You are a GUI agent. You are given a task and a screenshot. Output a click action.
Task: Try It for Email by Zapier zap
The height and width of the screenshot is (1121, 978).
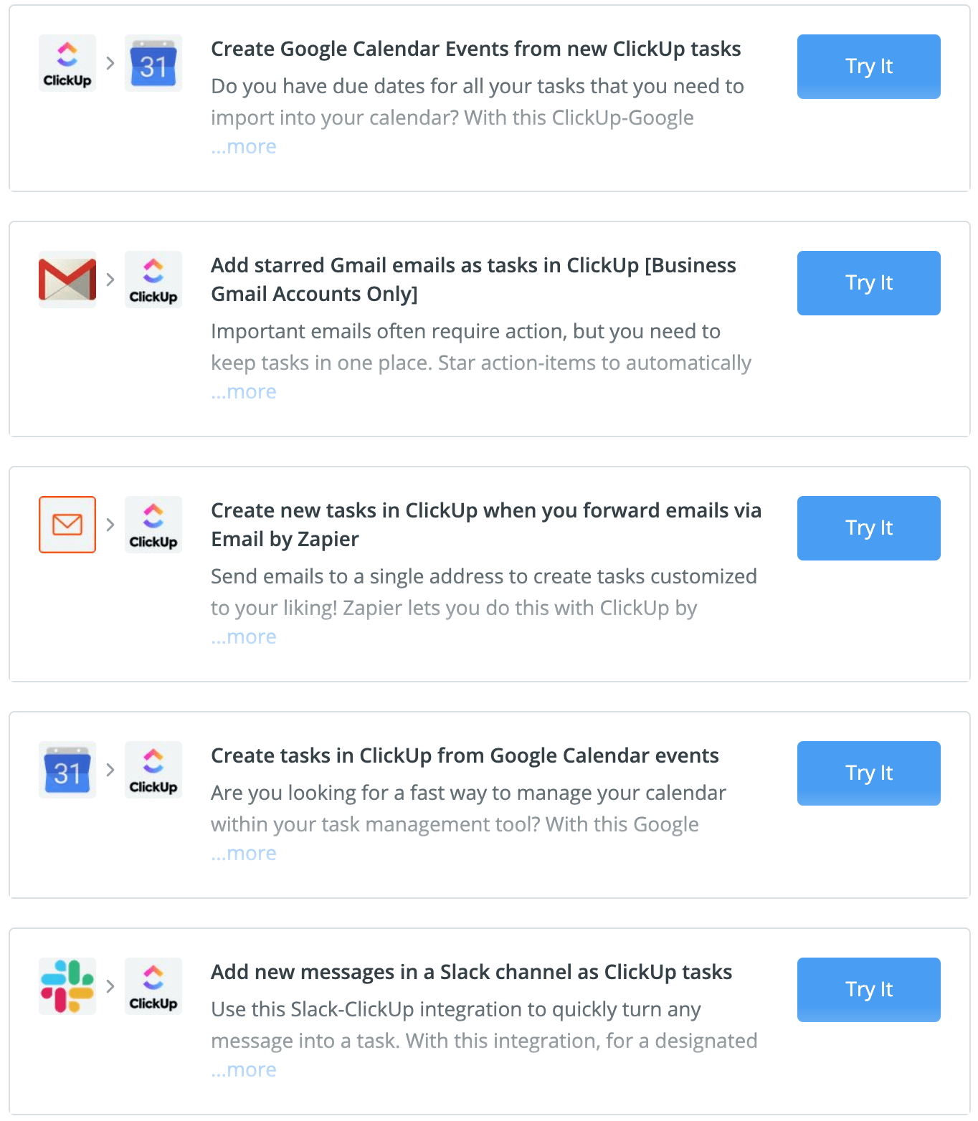[869, 528]
